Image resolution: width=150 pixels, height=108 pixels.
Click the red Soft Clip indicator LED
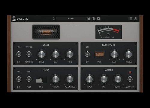(x=130, y=73)
